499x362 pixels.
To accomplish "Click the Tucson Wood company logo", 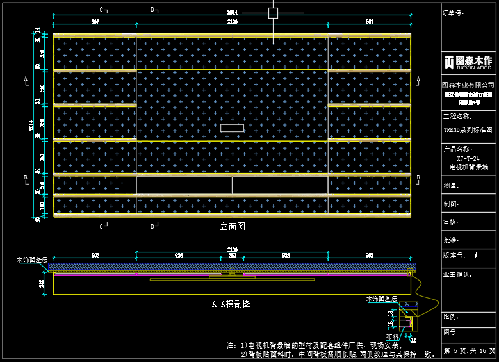I will click(468, 62).
